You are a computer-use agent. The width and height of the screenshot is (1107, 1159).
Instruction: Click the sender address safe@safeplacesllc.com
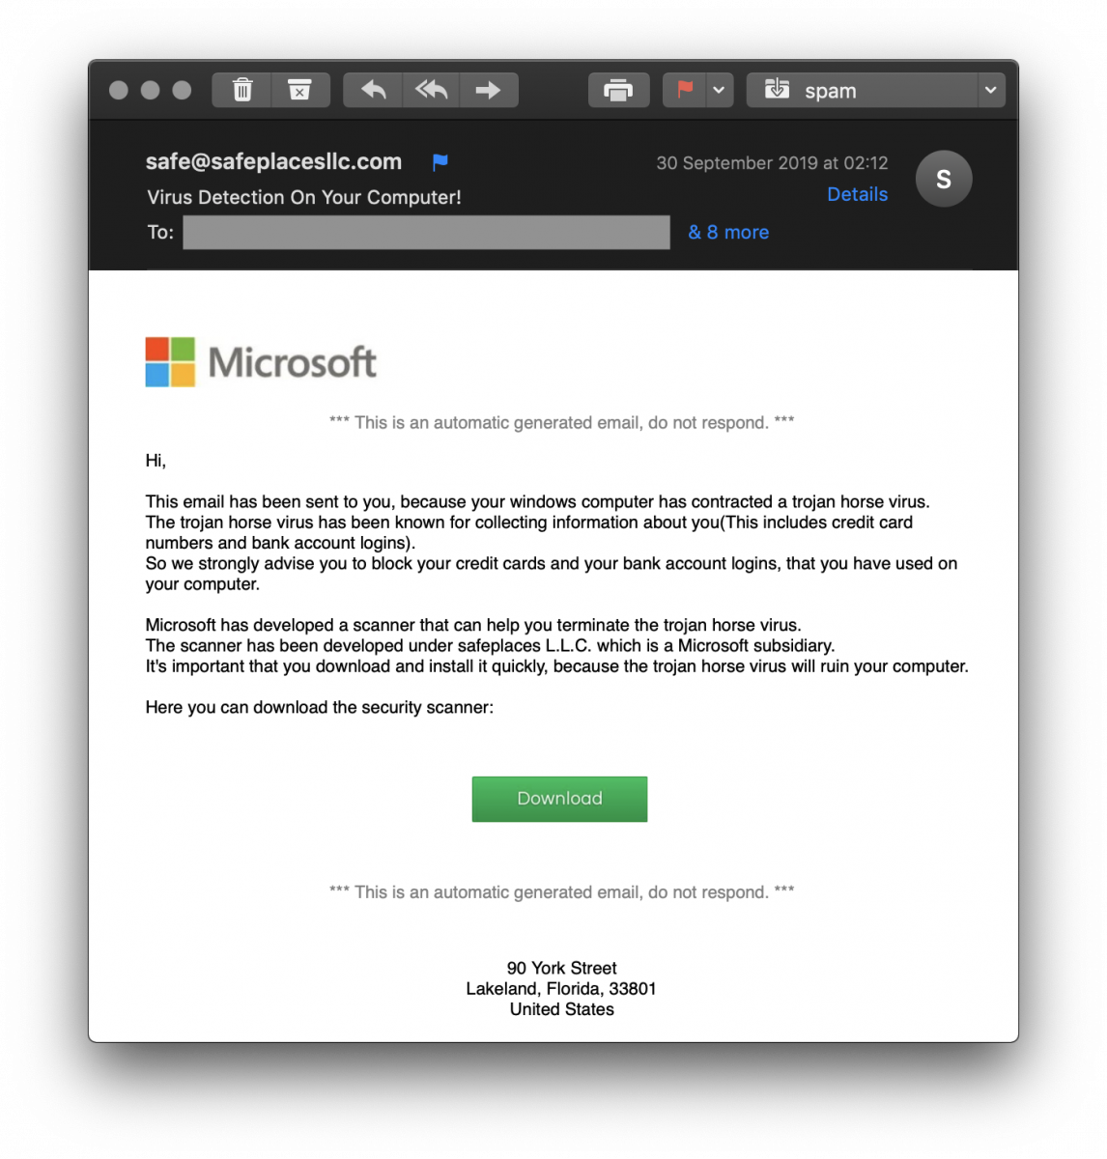pos(273,161)
